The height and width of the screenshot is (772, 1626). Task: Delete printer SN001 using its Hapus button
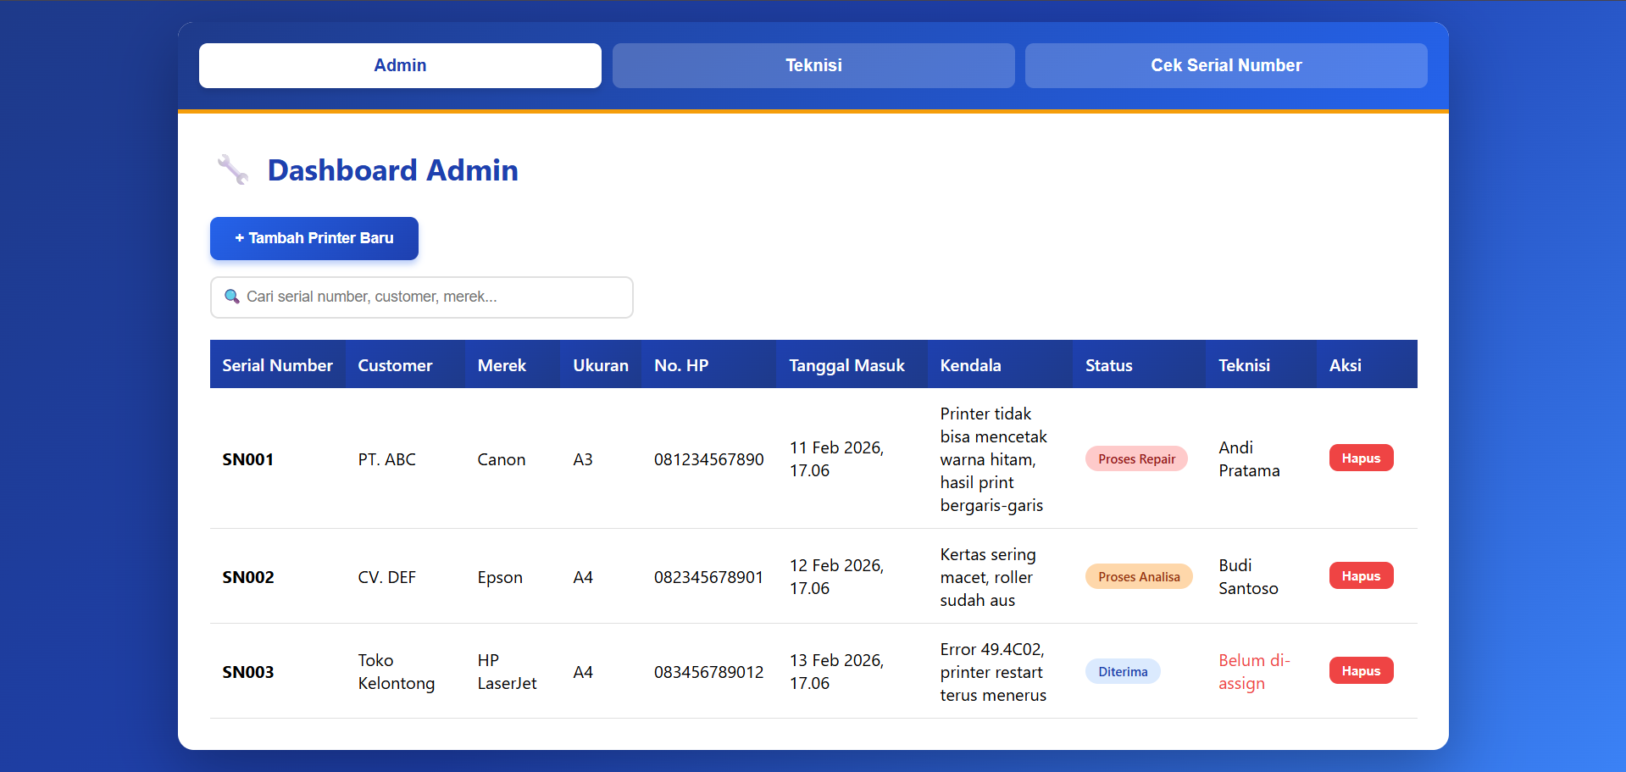[1361, 458]
